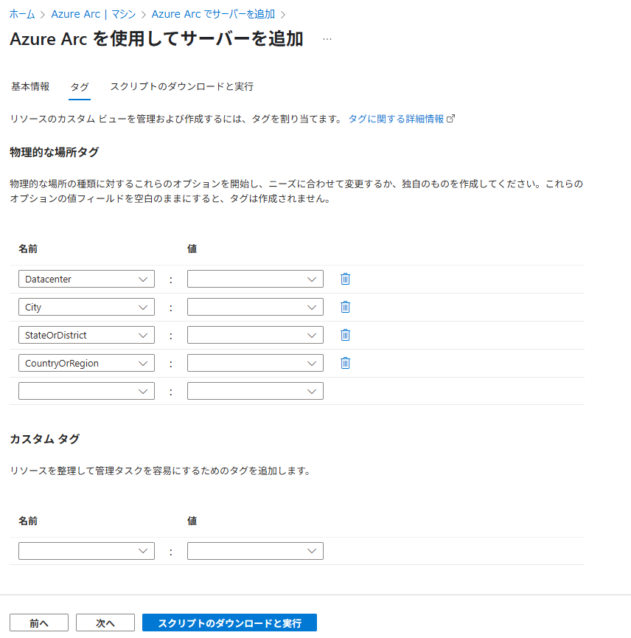Click the 次へ button
The width and height of the screenshot is (631, 638).
[105, 623]
